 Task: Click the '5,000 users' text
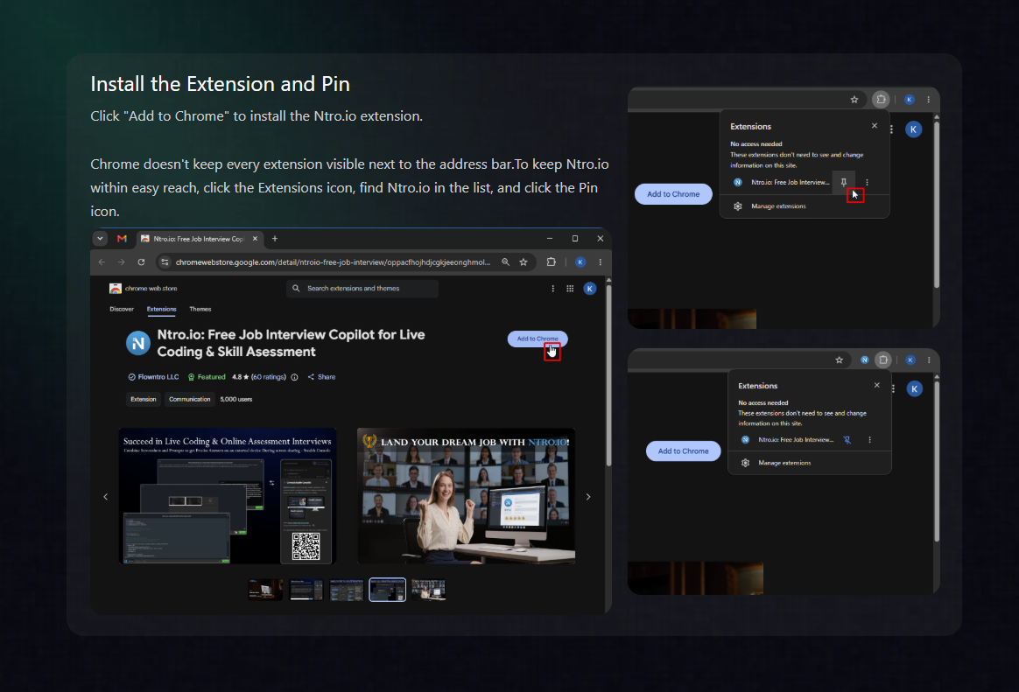coord(235,399)
